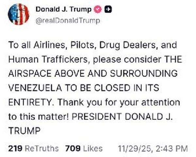
Task: Click the ReTruths label text
Action: [x=42, y=148]
